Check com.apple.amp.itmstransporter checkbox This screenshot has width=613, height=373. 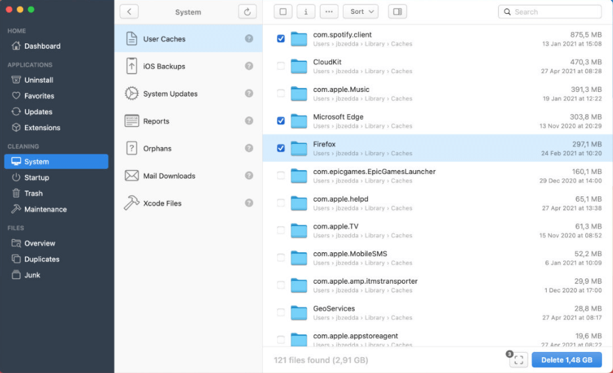(x=281, y=284)
